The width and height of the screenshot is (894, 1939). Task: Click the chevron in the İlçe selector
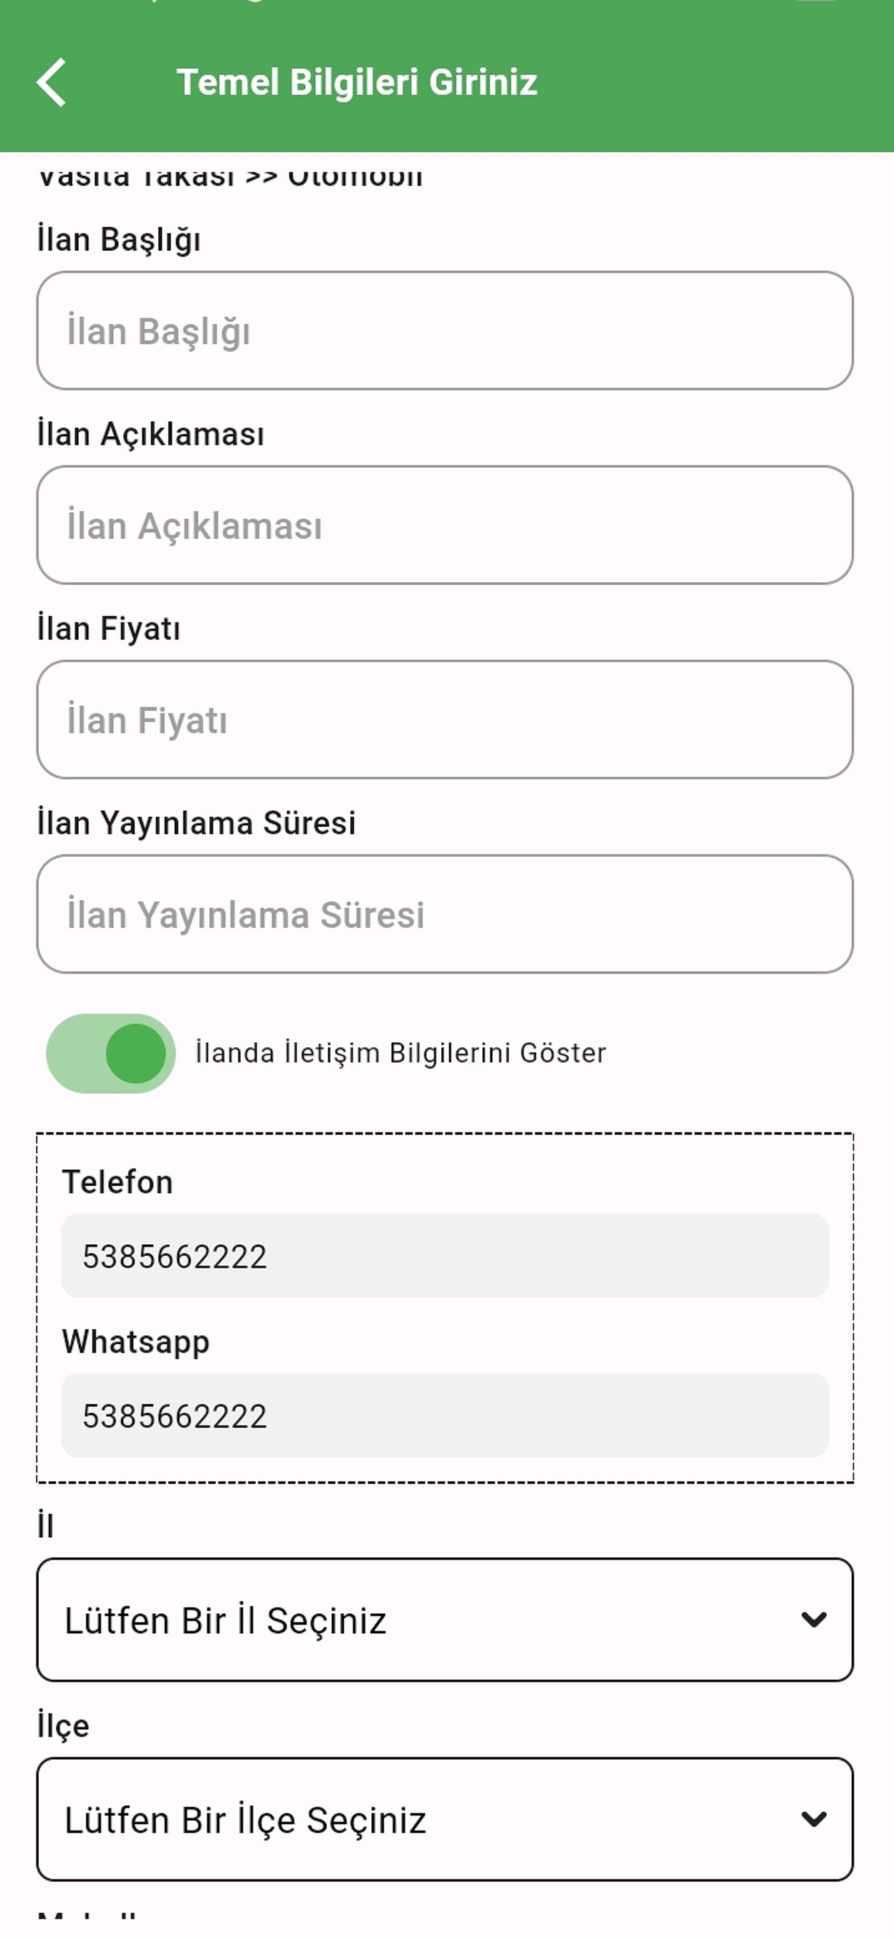click(814, 1819)
